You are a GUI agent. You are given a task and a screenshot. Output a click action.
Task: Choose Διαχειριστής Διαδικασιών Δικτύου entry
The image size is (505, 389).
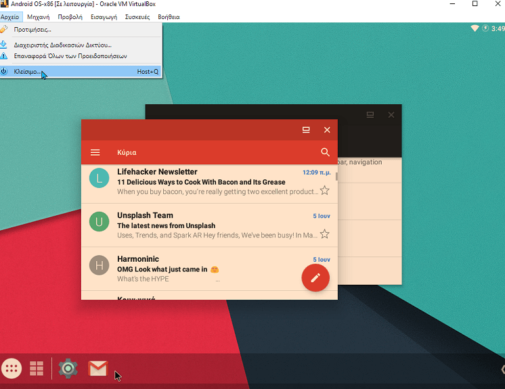point(81,45)
